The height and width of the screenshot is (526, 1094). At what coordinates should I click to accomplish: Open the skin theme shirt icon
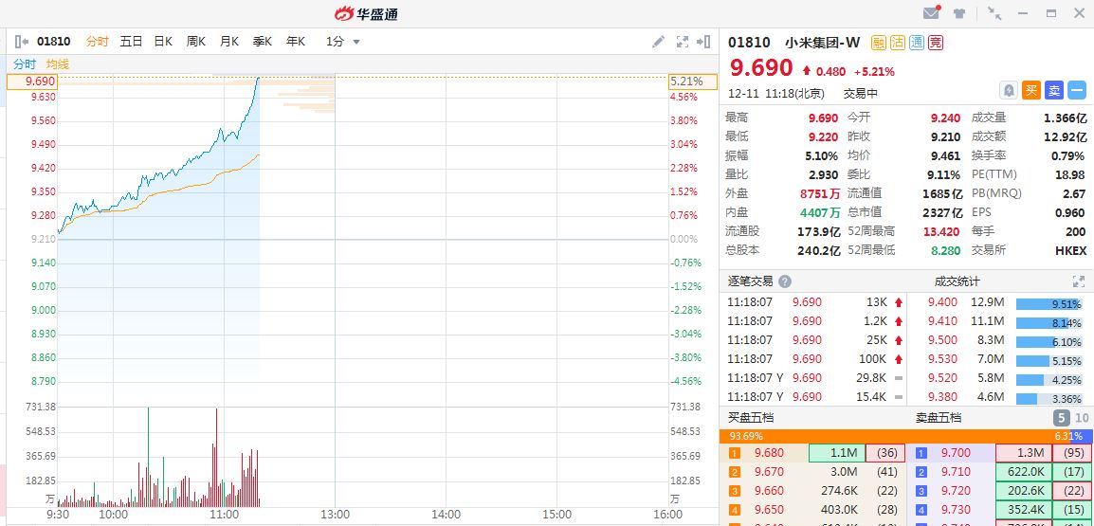point(959,13)
